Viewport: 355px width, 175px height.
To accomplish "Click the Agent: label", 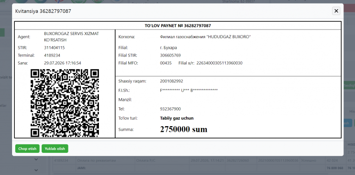I will (x=24, y=37).
